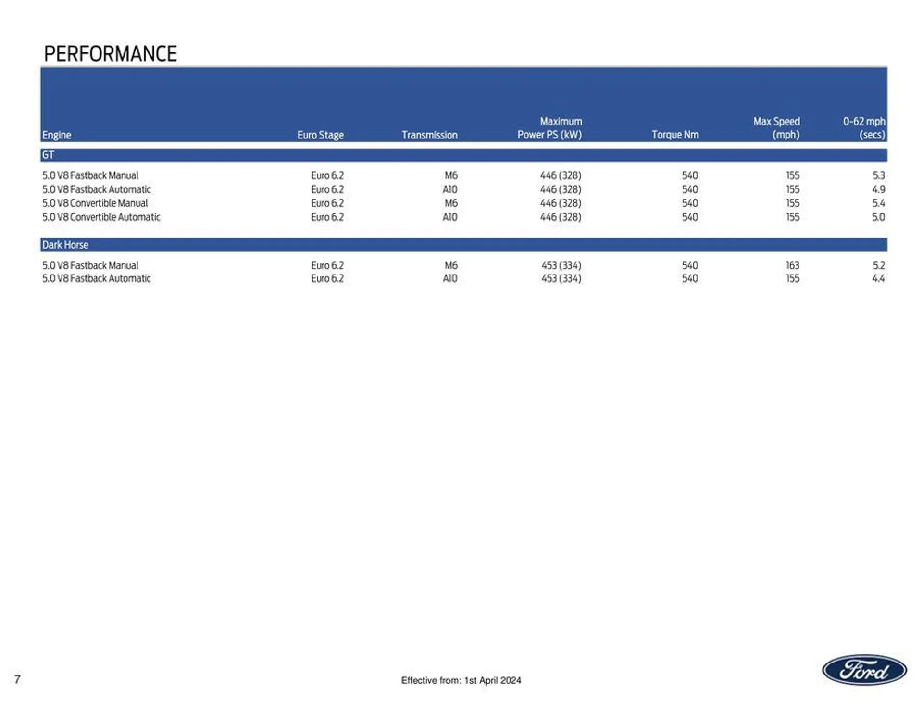Viewport: 923px width, 713px height.
Task: Click M6 transmission for Dark Horse Manual
Action: pyautogui.click(x=451, y=265)
